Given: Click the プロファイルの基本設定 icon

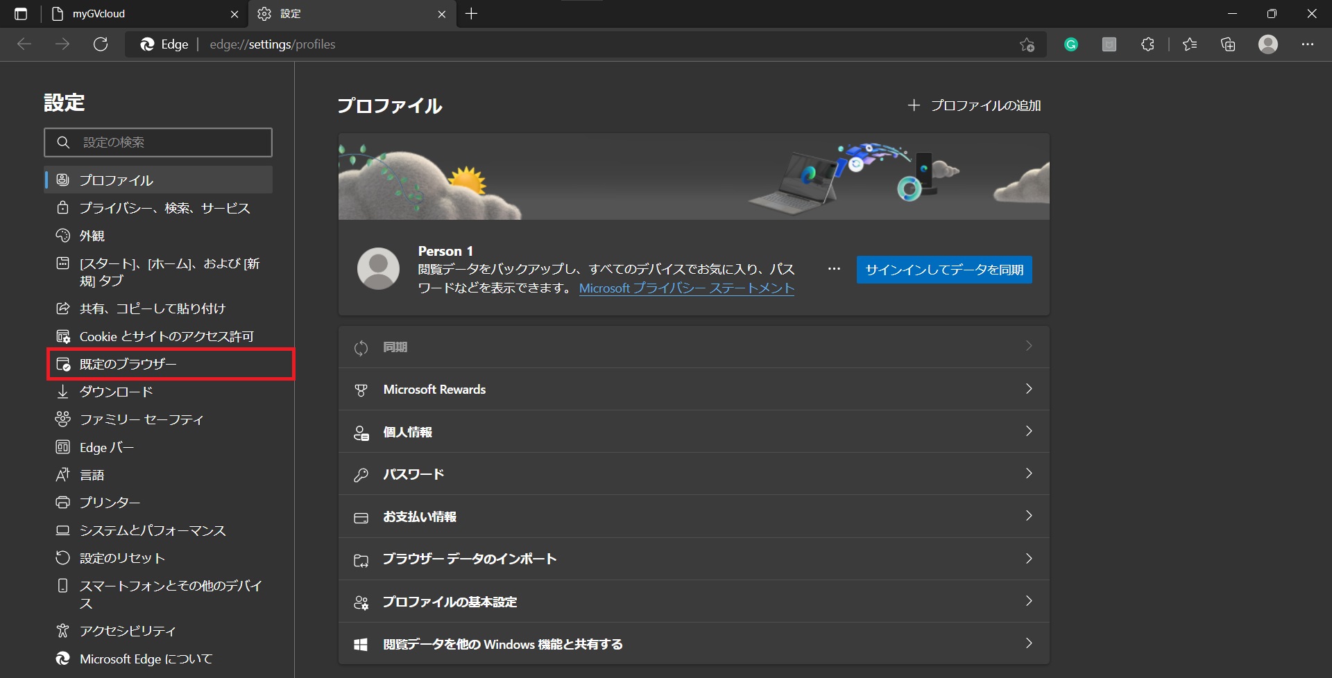Looking at the screenshot, I should pyautogui.click(x=361, y=602).
